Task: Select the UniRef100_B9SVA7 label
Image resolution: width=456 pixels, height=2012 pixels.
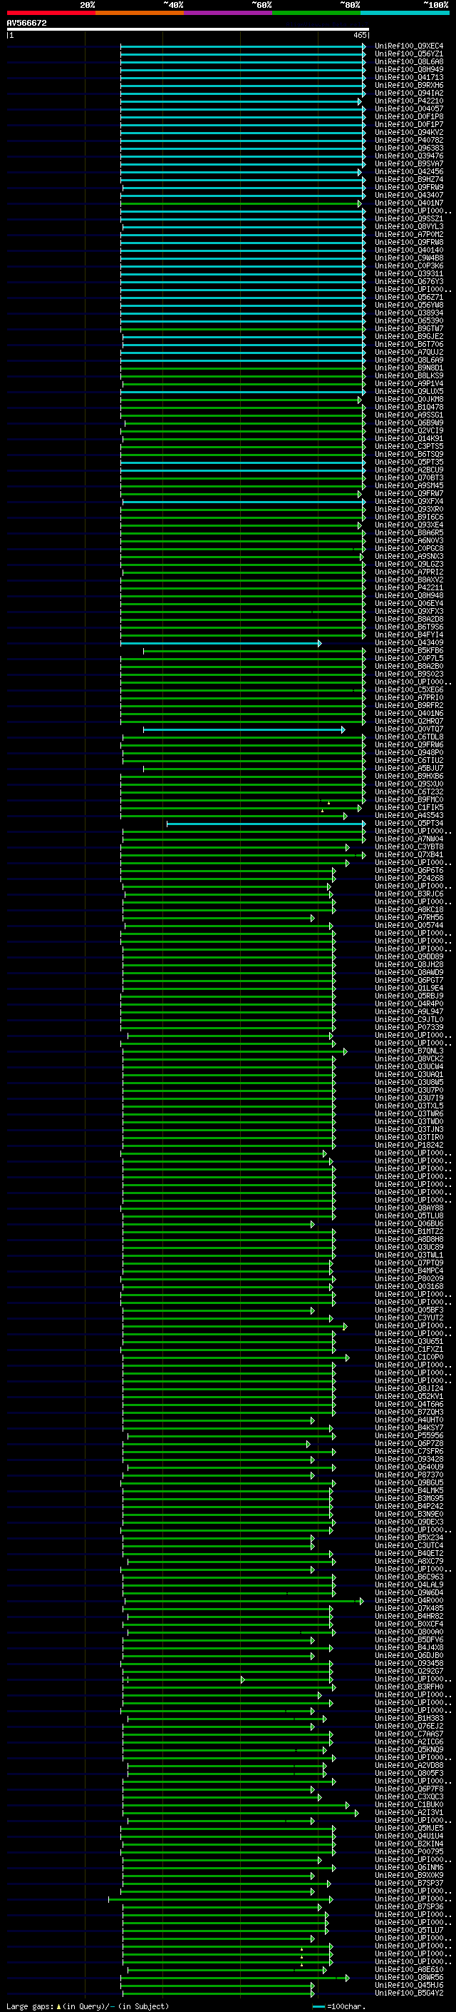Action: (408, 165)
